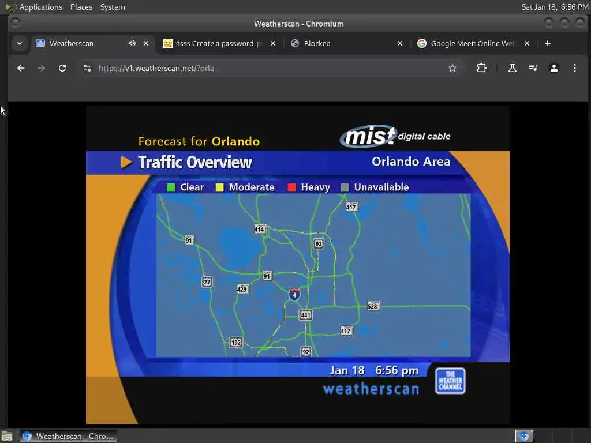This screenshot has height=443, width=591.
Task: Open the Places menu
Action: click(81, 7)
